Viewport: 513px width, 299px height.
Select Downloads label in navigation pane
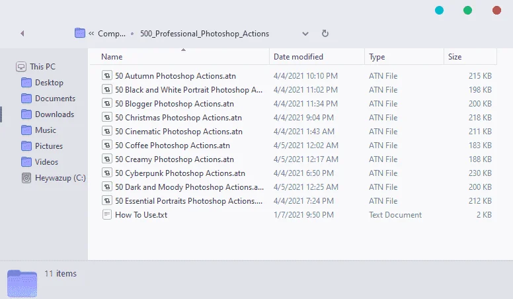pyautogui.click(x=54, y=114)
